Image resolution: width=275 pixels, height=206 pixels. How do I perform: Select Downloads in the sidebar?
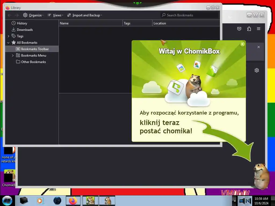(x=25, y=30)
